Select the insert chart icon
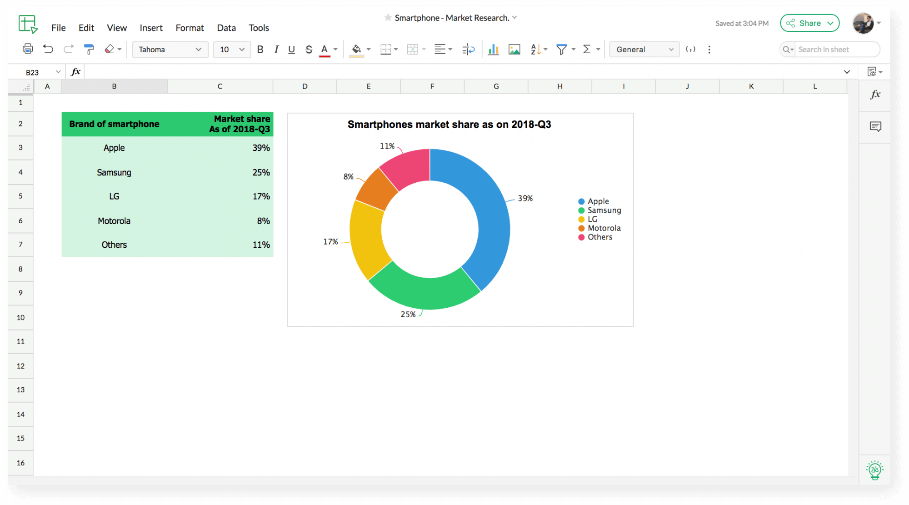 click(x=494, y=49)
